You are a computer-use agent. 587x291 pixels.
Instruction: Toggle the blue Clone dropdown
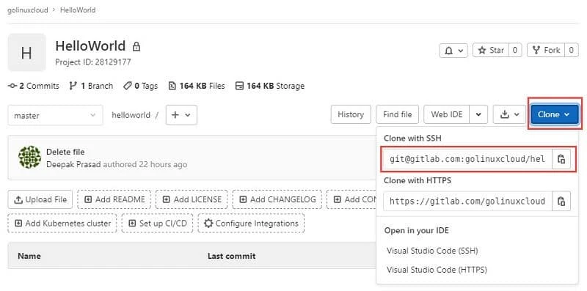[555, 114]
